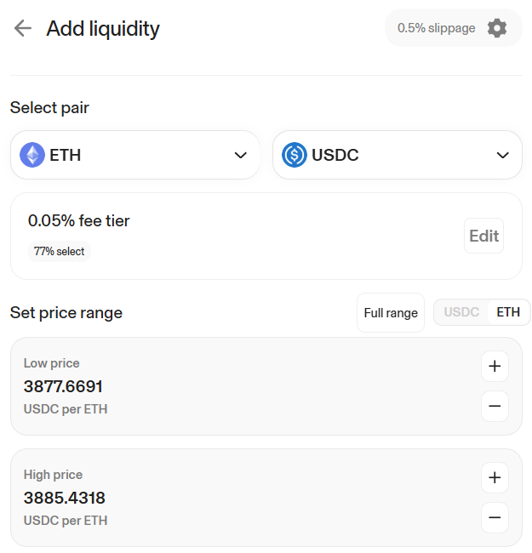532x553 pixels.
Task: Click the low price value 3877.6691
Action: (64, 387)
